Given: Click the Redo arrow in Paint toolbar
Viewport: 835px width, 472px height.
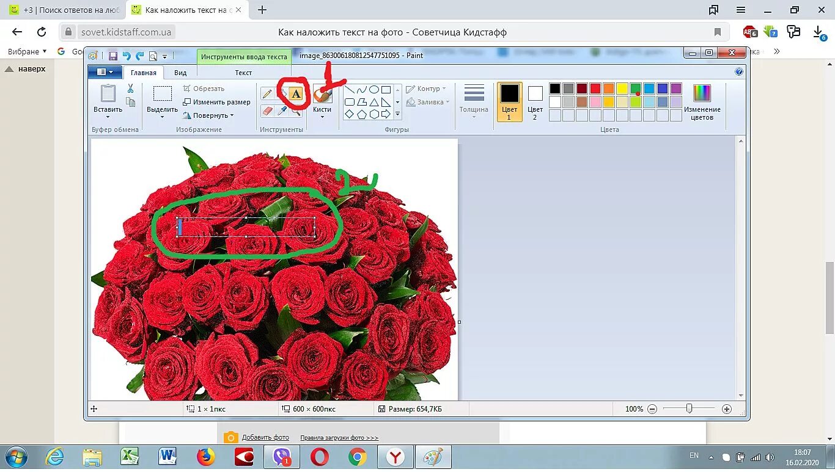Looking at the screenshot, I should tap(139, 56).
